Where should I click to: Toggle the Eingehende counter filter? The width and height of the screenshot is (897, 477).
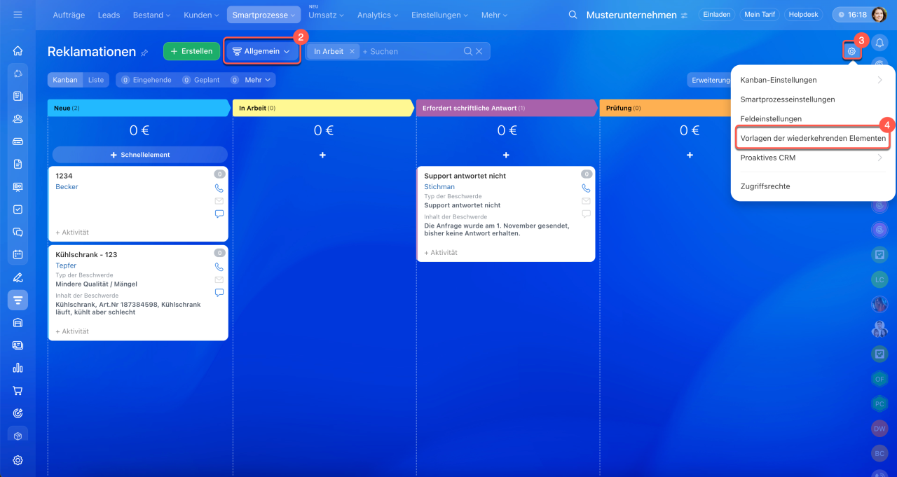[146, 80]
